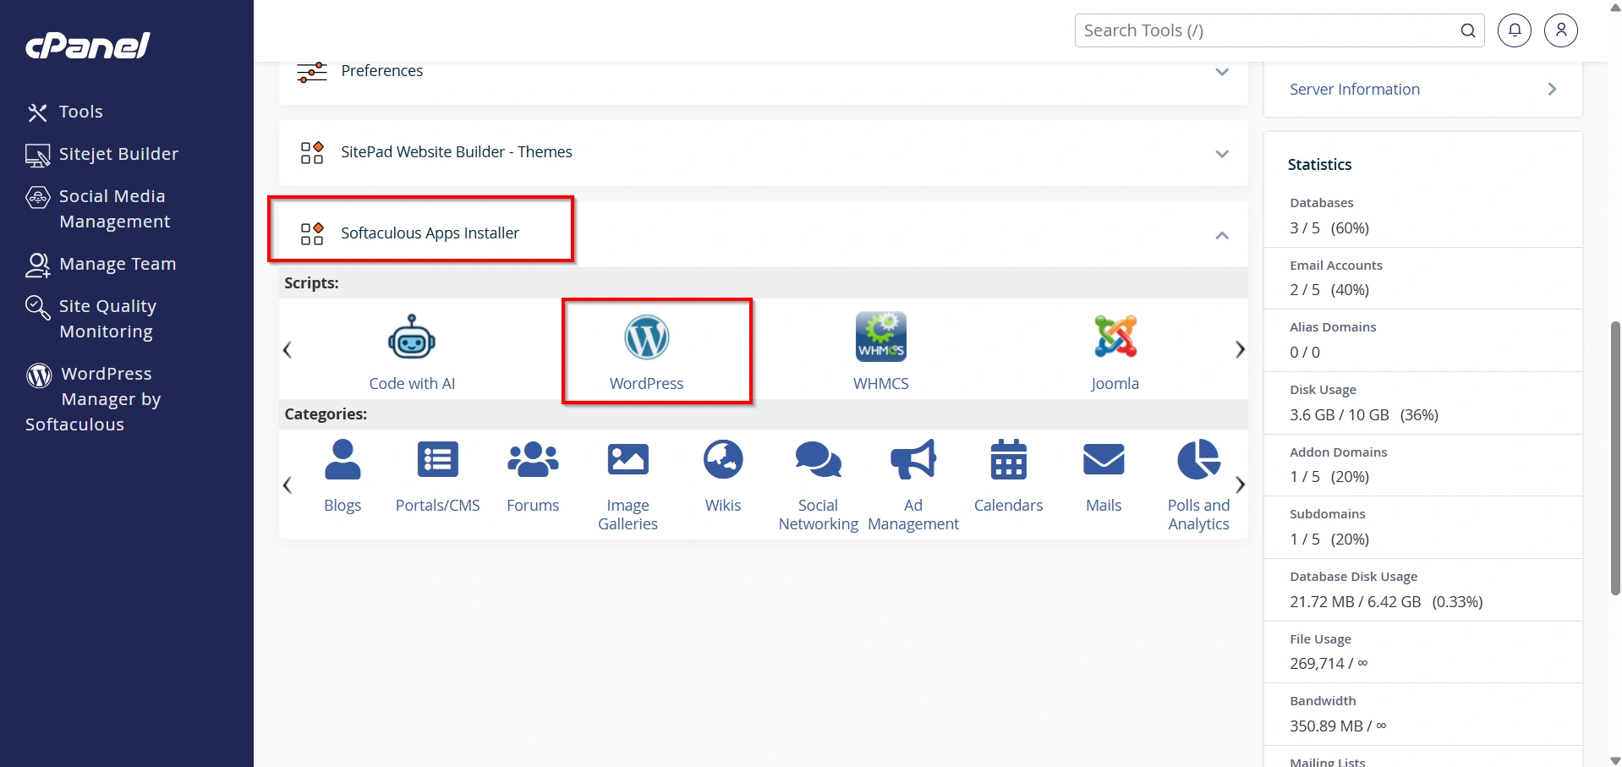Click the Manage Team person icon
The height and width of the screenshot is (767, 1622).
coord(38,265)
